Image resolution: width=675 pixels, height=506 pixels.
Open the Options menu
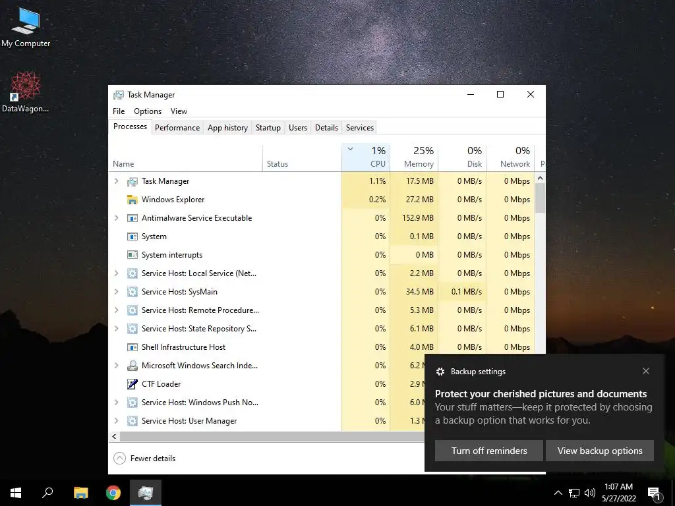(148, 111)
